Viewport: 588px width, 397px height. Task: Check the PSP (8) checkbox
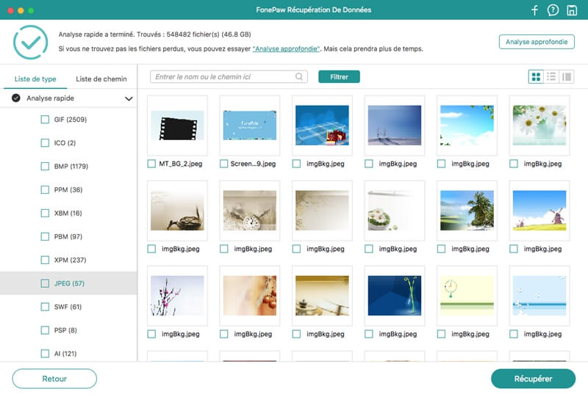click(45, 330)
